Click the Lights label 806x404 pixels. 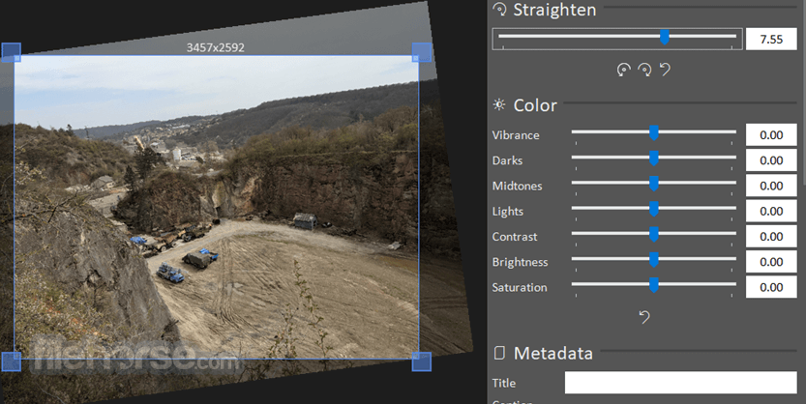click(507, 212)
